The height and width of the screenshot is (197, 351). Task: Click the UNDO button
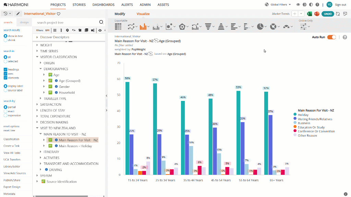point(328,14)
